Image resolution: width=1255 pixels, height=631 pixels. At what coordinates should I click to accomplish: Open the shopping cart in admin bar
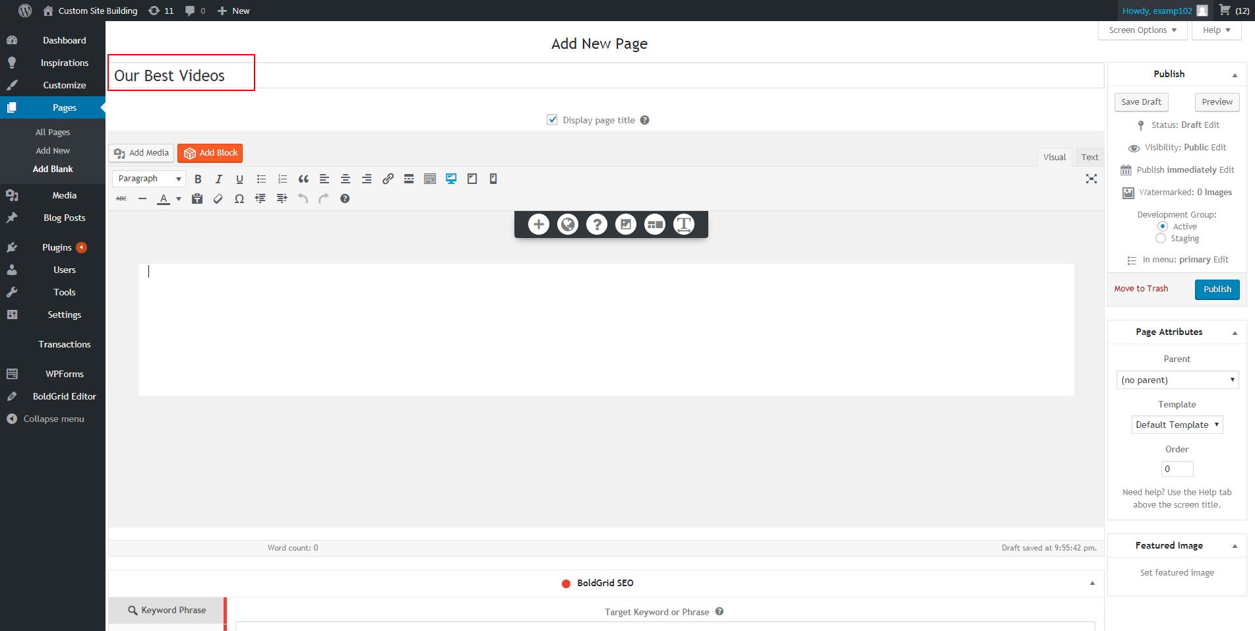pos(1233,11)
